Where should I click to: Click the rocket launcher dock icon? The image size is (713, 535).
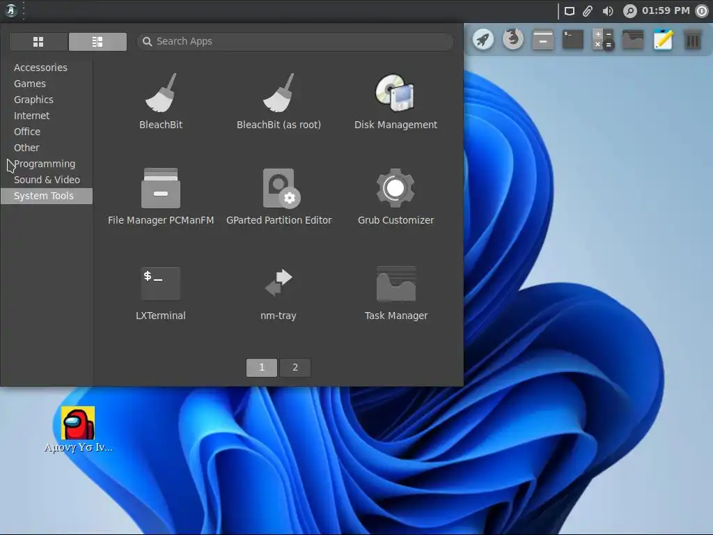click(483, 40)
